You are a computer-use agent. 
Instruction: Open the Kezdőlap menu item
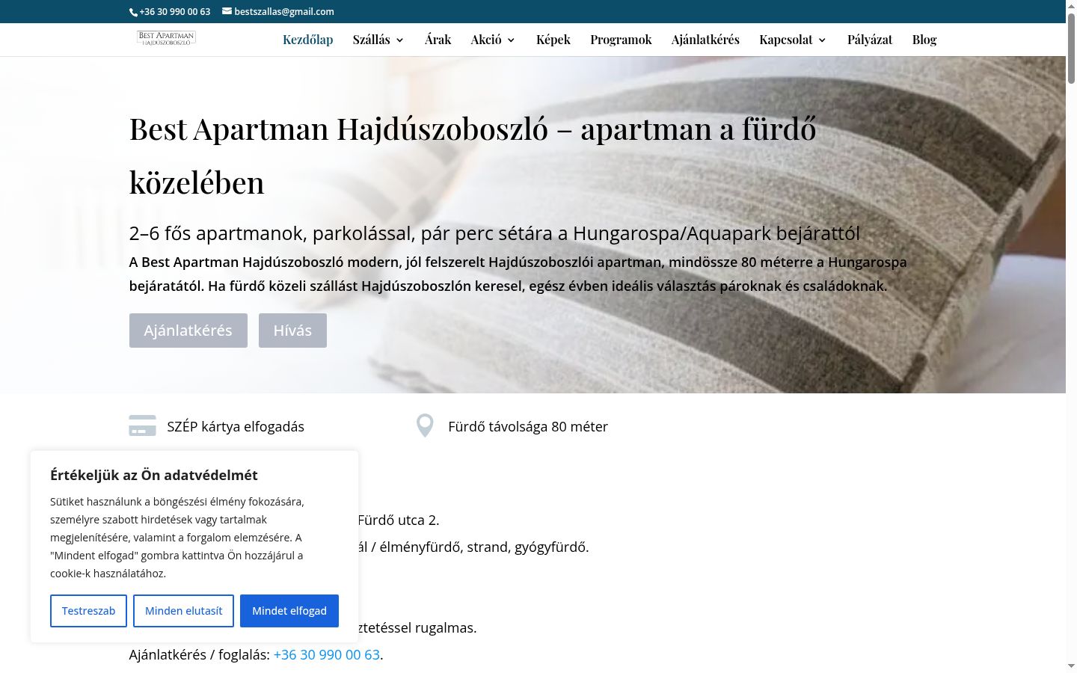coord(308,40)
